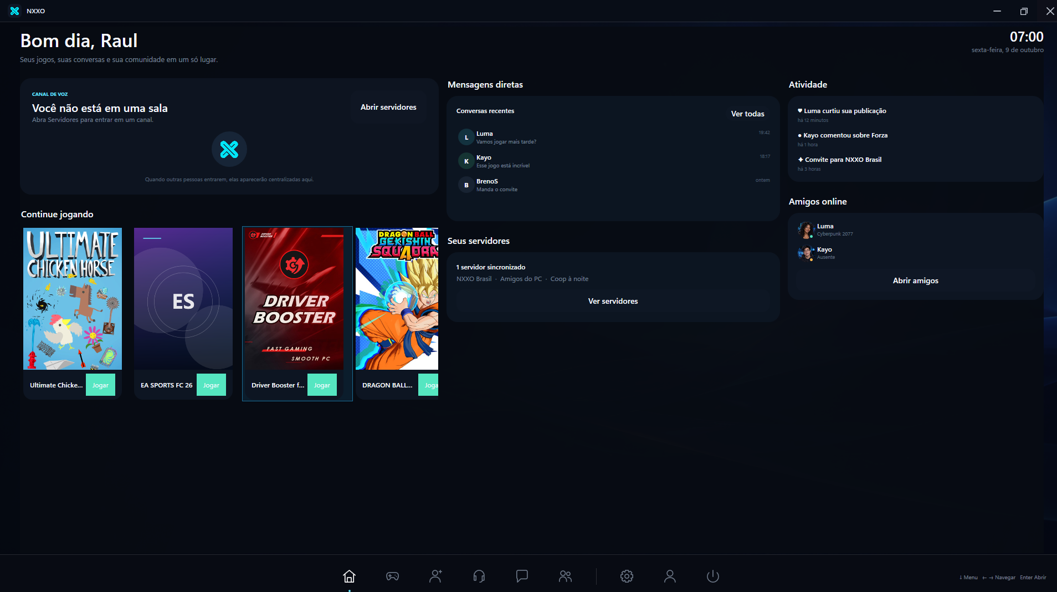The image size is (1057, 592).
Task: Open Ultimate Chicken Horse cover art
Action: coord(73,299)
